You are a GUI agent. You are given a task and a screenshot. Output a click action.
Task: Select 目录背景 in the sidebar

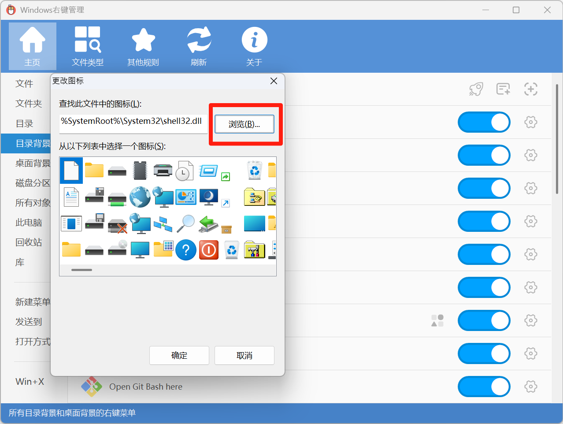[x=26, y=144]
